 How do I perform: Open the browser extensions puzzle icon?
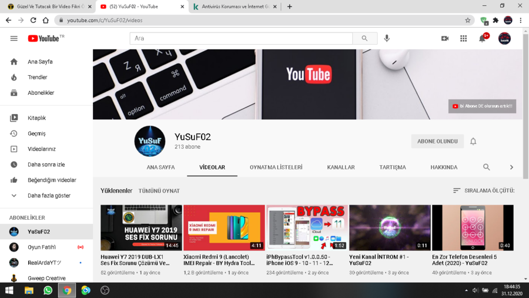coord(495,20)
